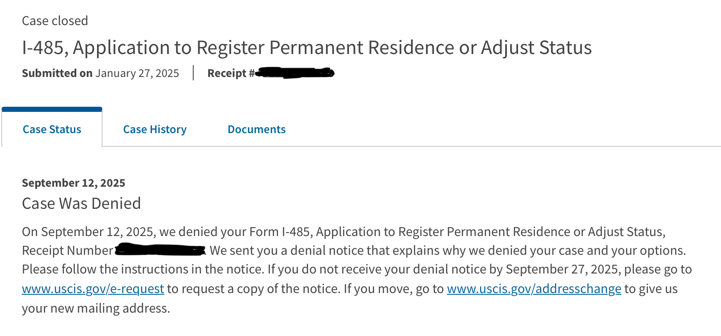Open the www.uscis.gov/addresschange link
The width and height of the screenshot is (721, 336).
(x=534, y=289)
